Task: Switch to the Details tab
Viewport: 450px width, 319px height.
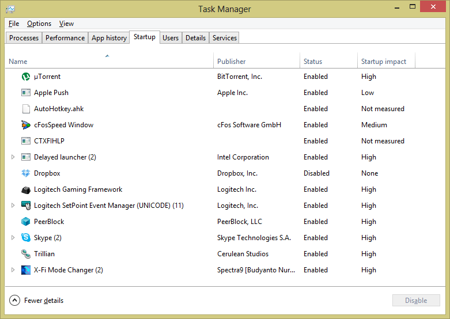Action: point(195,38)
